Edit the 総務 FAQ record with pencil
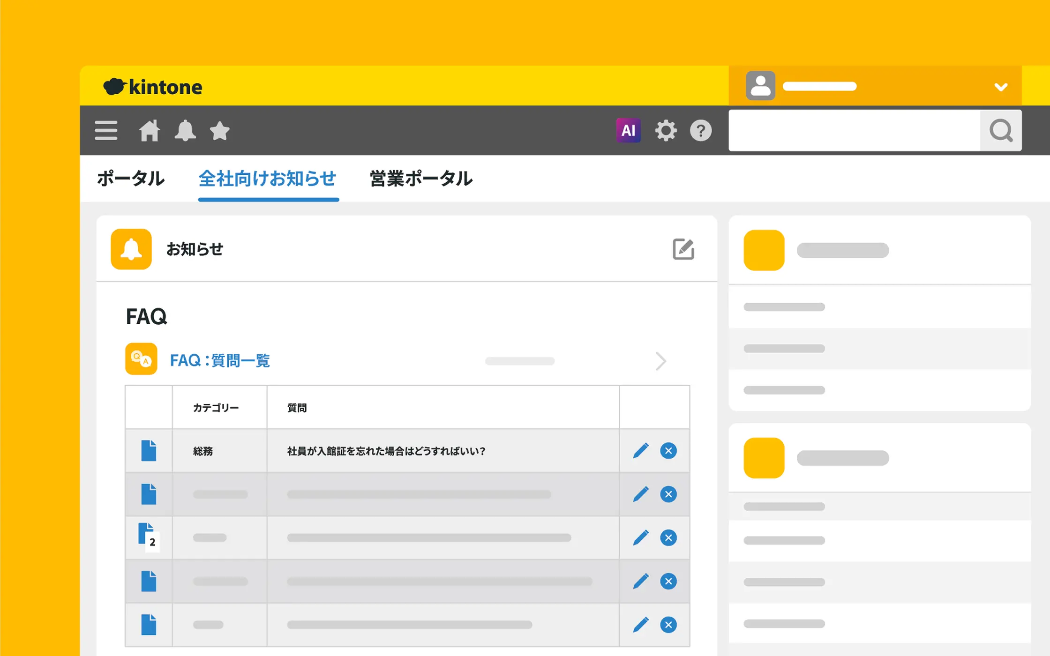This screenshot has width=1050, height=656. coord(641,451)
